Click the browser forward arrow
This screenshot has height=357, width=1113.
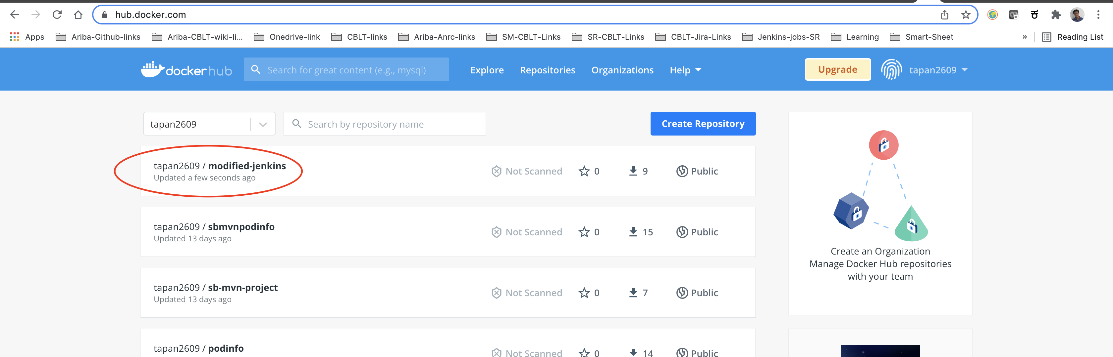coord(36,15)
